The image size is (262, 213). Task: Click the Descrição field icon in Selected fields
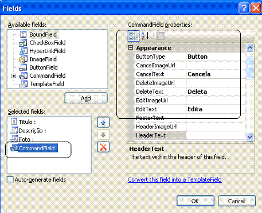[14, 130]
